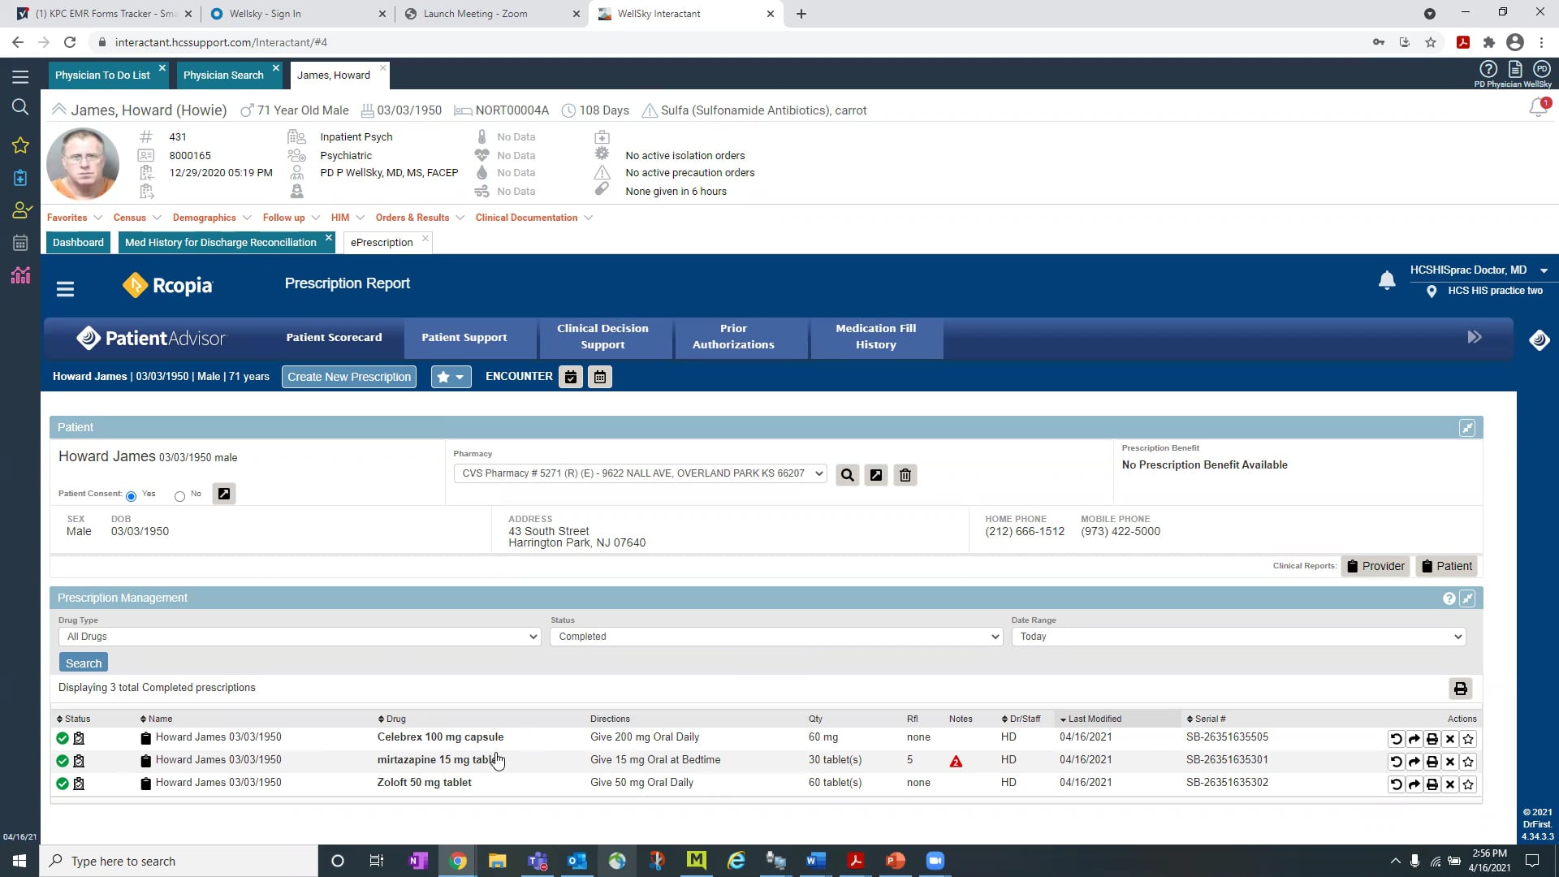The height and width of the screenshot is (877, 1559).
Task: Click the pharmacy trash delete icon
Action: tap(905, 475)
